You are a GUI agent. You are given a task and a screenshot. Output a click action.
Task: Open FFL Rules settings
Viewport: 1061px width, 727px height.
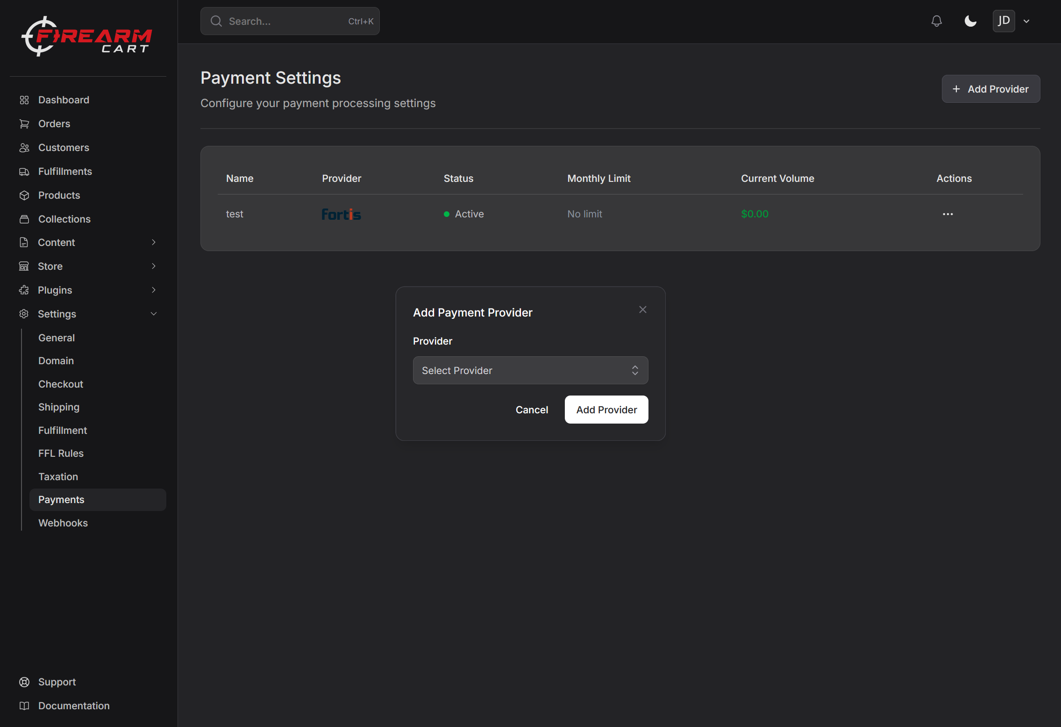tap(61, 453)
